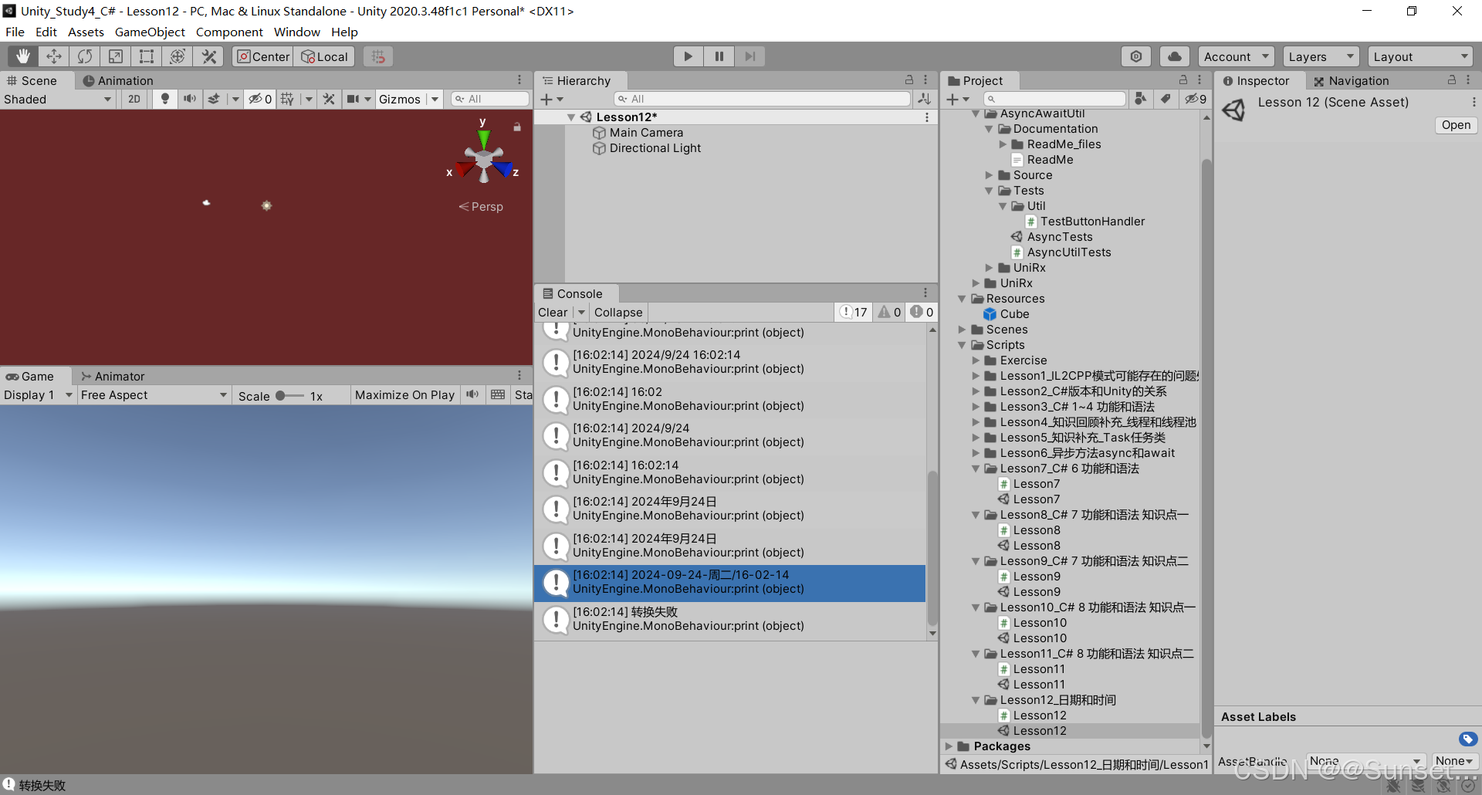Open the Account dropdown
The width and height of the screenshot is (1482, 795).
click(1237, 56)
